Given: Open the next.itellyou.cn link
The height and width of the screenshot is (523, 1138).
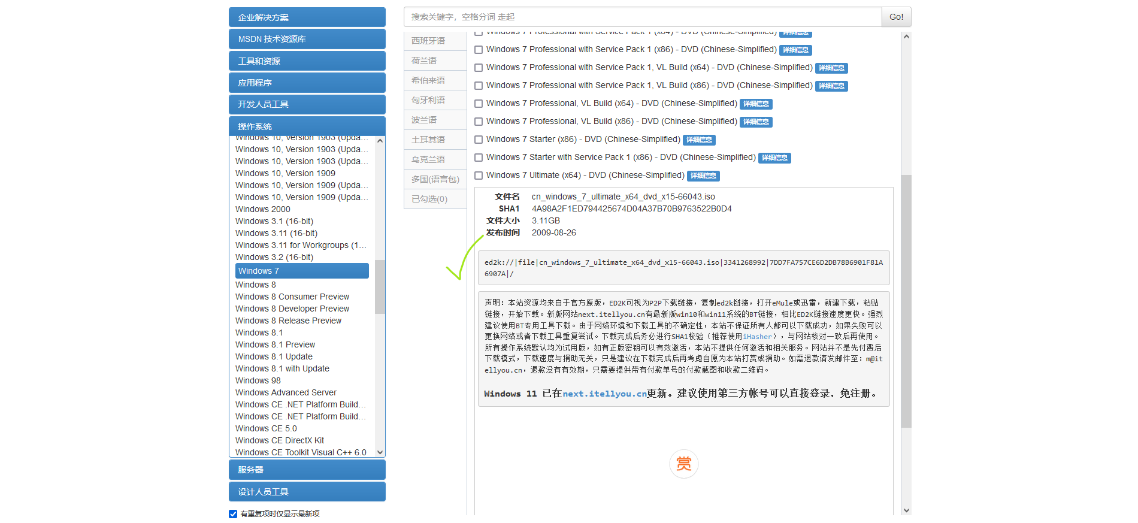Looking at the screenshot, I should tap(604, 394).
